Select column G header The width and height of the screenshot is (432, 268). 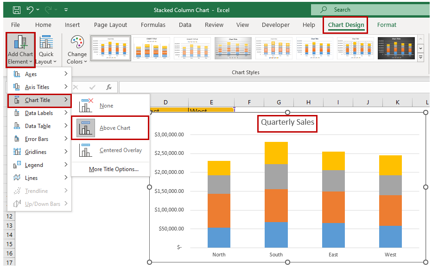coord(279,102)
